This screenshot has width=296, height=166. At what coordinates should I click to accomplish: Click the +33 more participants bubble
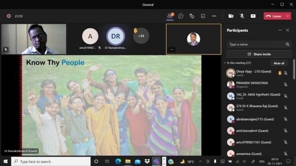click(141, 36)
